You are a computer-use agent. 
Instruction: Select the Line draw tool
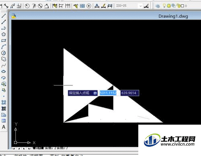pos(4,16)
